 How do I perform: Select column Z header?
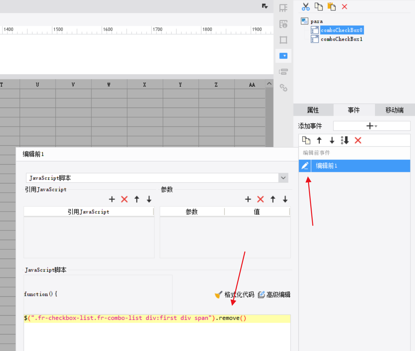216,84
